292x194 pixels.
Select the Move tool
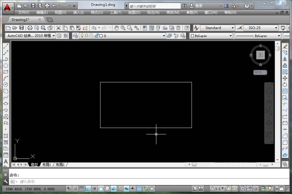[x=285, y=78]
